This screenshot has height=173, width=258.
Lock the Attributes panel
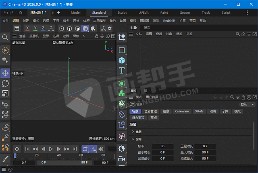(x=243, y=97)
